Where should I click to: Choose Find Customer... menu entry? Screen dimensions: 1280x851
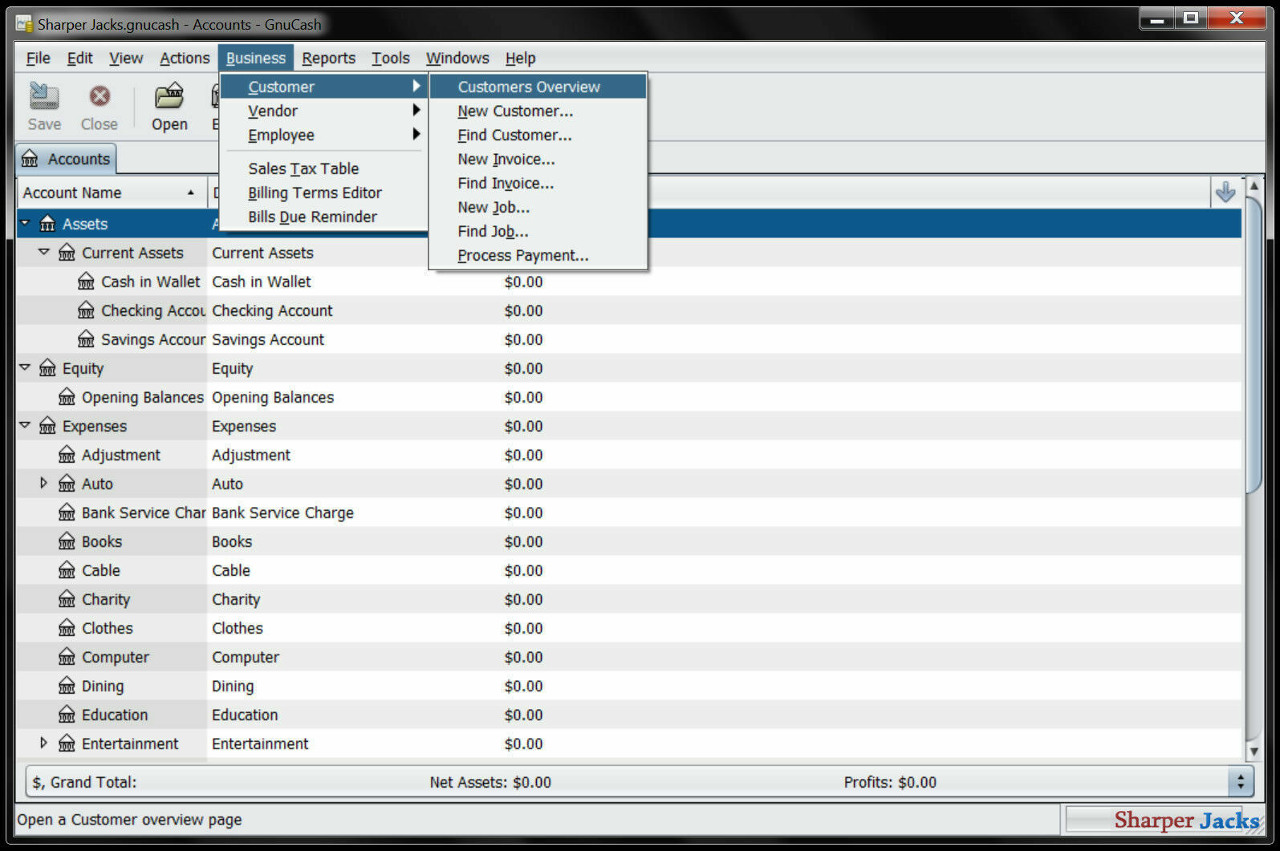[538, 135]
